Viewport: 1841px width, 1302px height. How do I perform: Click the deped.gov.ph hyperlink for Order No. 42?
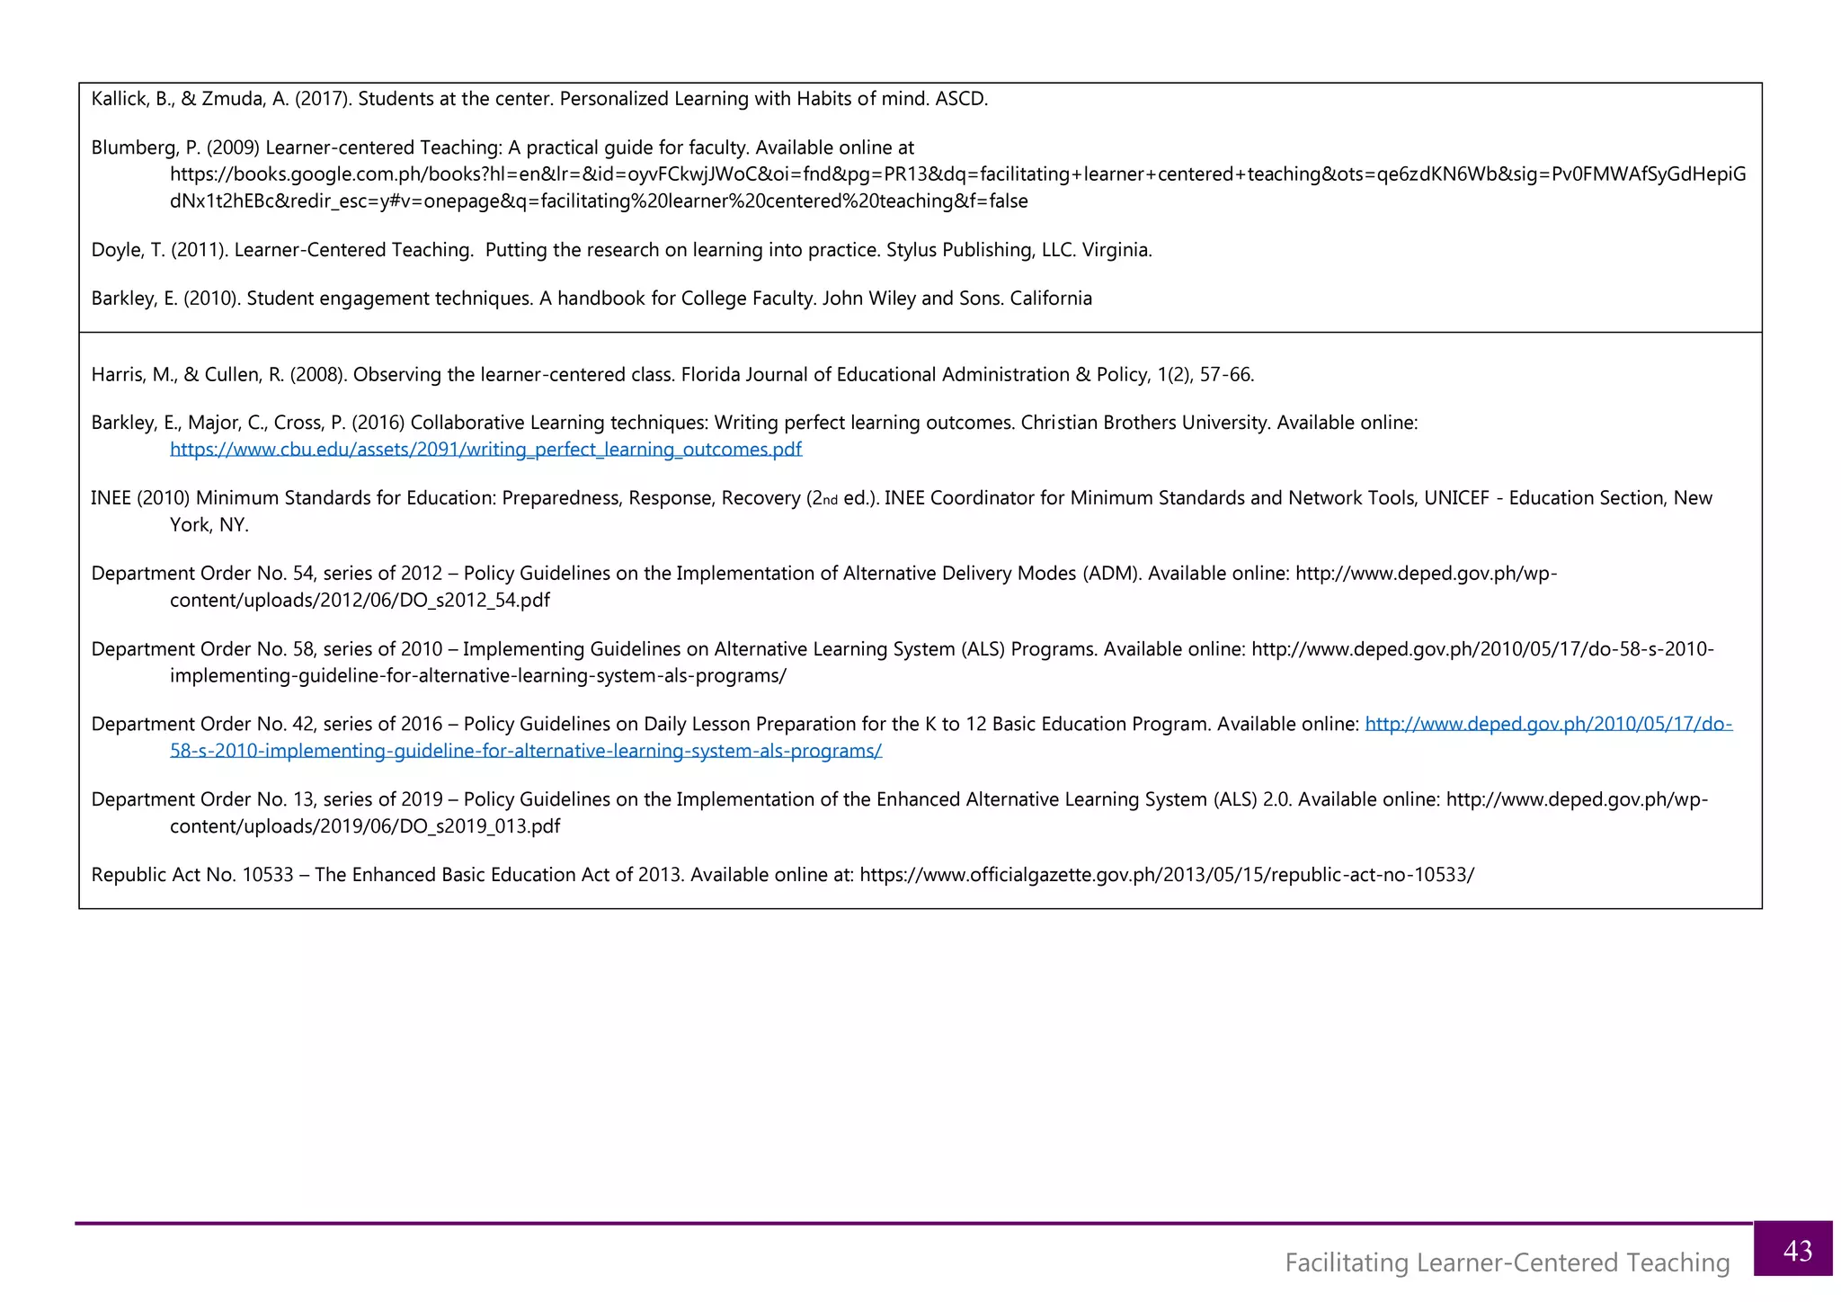1548,724
